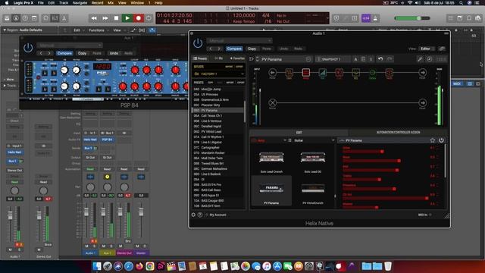The image size is (485, 273).
Task: Select the 07C Cartographer preset
Action: (x=218, y=147)
